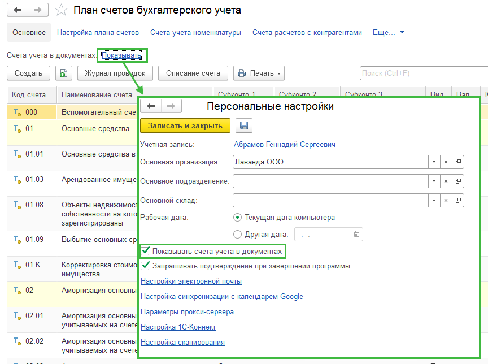Click the save diskette icon in Персональные настройки
Viewport: 488px width, 364px height.
tap(243, 126)
